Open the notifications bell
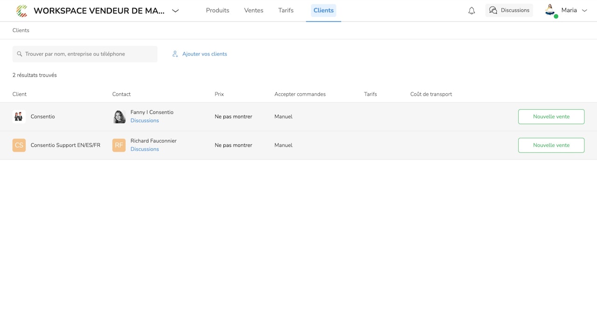The image size is (597, 327). (472, 11)
